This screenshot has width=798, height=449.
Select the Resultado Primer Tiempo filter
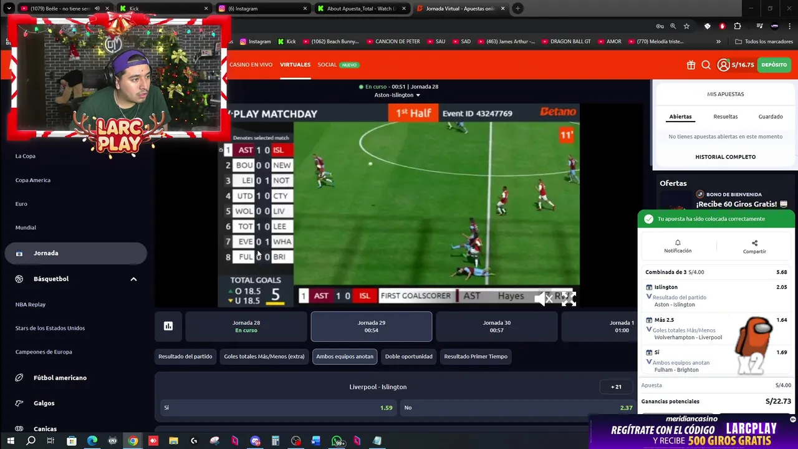pyautogui.click(x=476, y=357)
